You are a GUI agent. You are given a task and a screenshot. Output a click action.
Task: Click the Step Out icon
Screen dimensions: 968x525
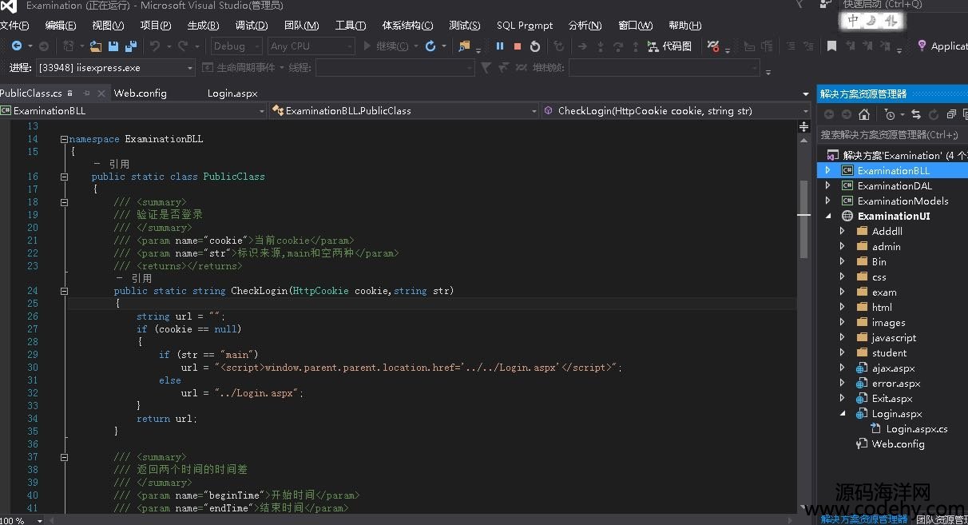click(x=636, y=46)
